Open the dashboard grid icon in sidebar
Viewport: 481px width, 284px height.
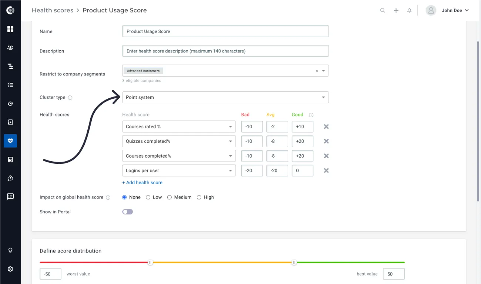[x=10, y=29]
